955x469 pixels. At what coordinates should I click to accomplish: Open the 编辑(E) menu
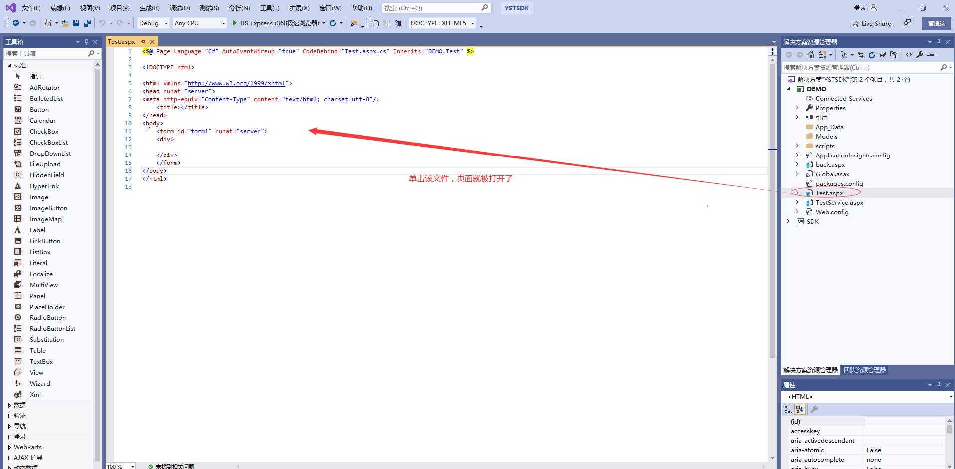(x=60, y=8)
